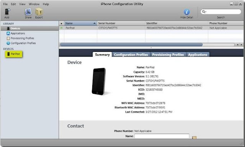
Task: Open the Edit menu
Action: [13, 4]
